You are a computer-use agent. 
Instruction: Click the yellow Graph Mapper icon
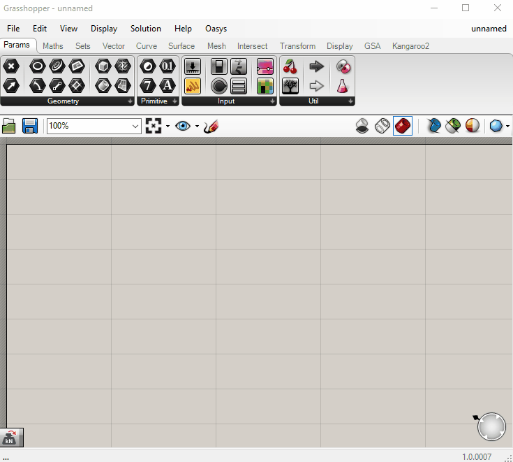click(193, 86)
